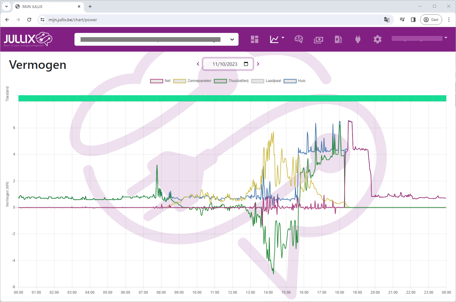Click the Google Translate icon in address bar
The height and width of the screenshot is (302, 456).
pos(387,20)
